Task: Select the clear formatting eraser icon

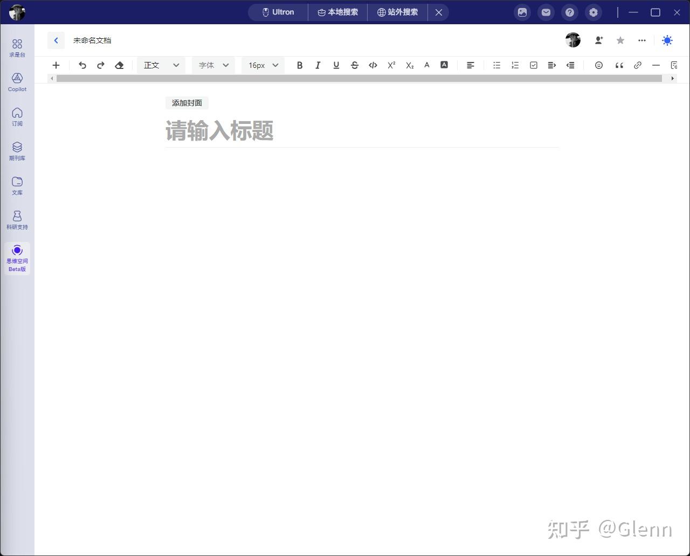Action: (119, 65)
